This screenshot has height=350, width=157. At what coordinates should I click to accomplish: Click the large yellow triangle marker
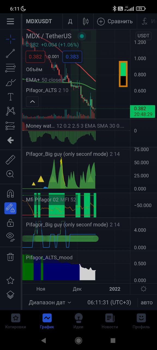click(x=41, y=179)
